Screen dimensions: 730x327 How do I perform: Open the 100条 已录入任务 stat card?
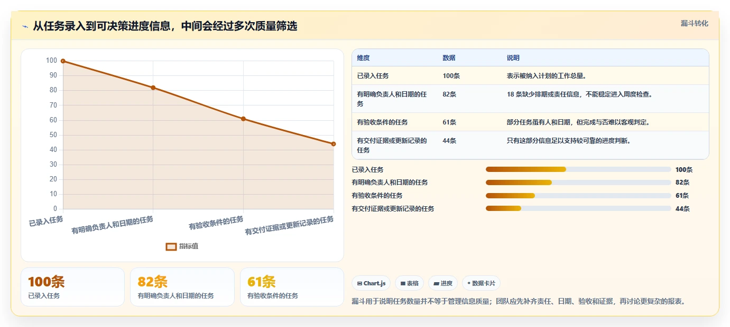tap(73, 287)
